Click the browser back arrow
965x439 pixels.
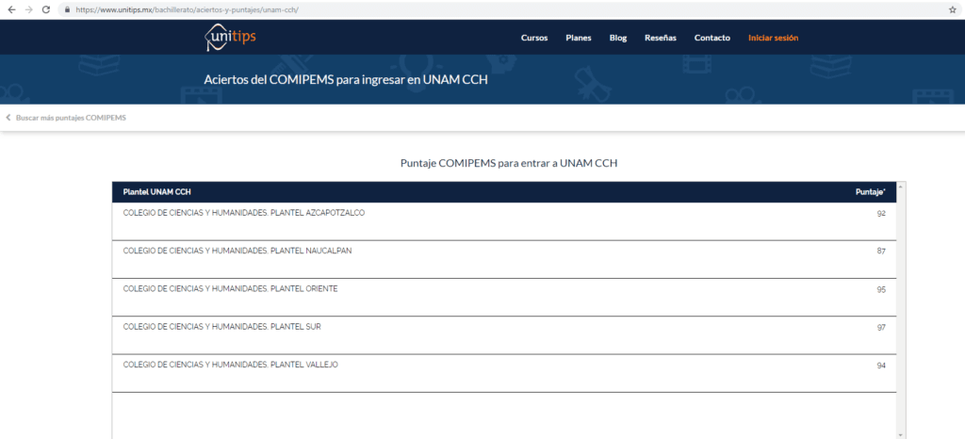(10, 8)
